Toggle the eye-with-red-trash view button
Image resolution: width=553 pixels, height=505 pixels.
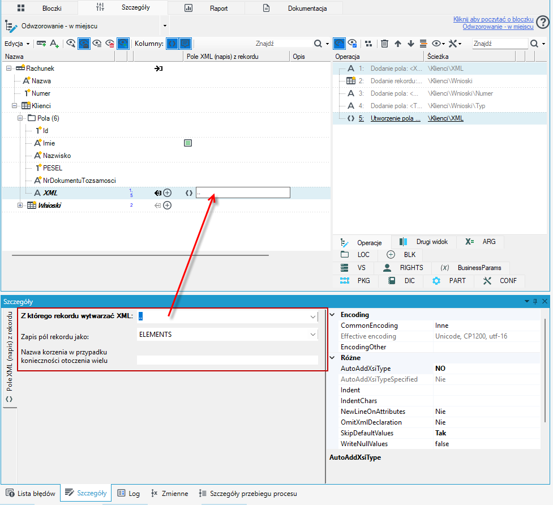pyautogui.click(x=110, y=44)
